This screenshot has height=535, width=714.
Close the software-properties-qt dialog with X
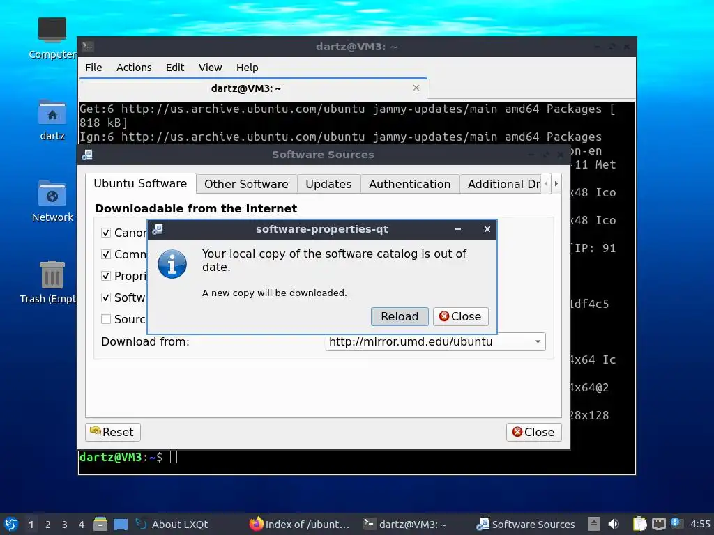pyautogui.click(x=487, y=228)
